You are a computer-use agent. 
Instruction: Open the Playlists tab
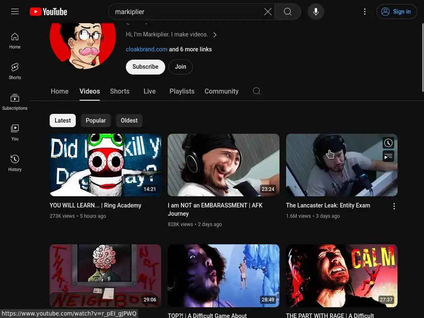182,92
